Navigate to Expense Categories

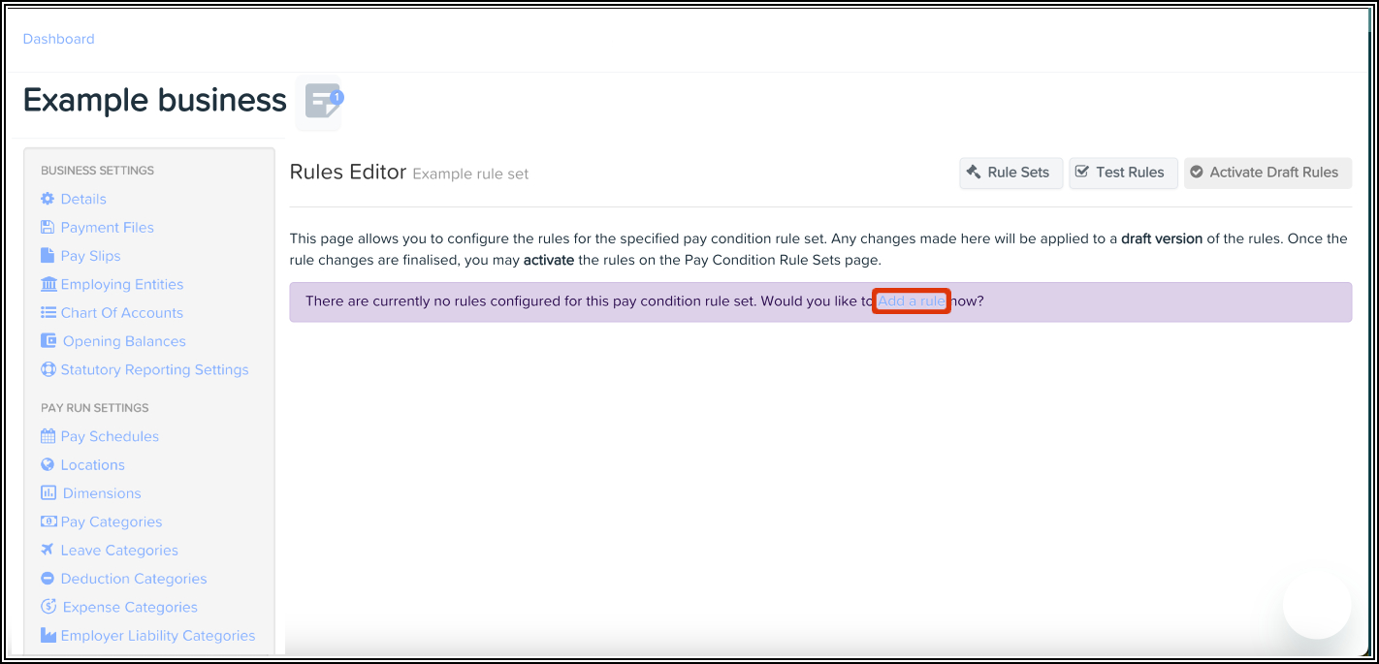[129, 607]
